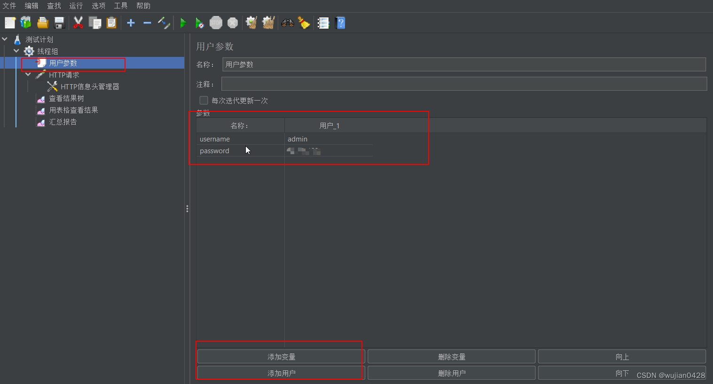Cut selection using scissors icon

click(78, 23)
